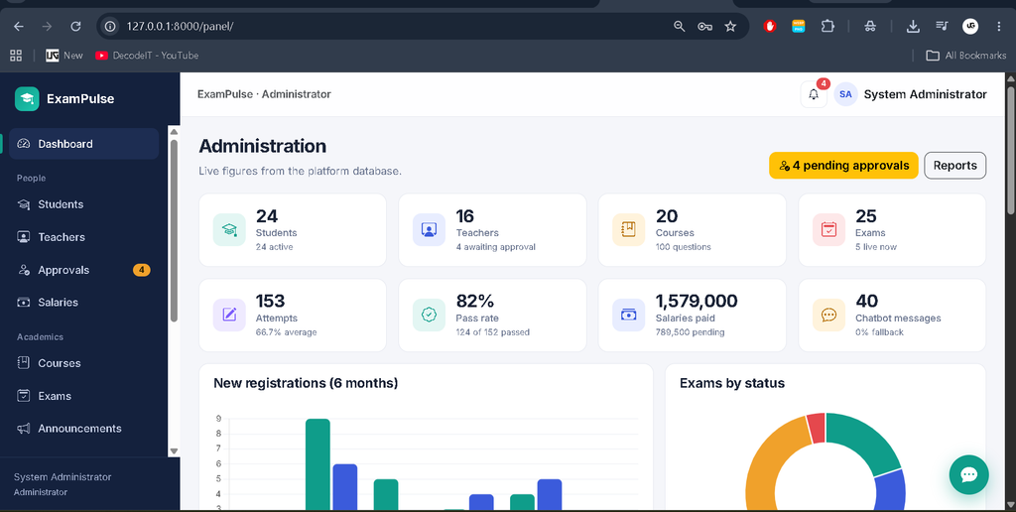
Task: Click the '5 live now' text
Action: point(876,247)
